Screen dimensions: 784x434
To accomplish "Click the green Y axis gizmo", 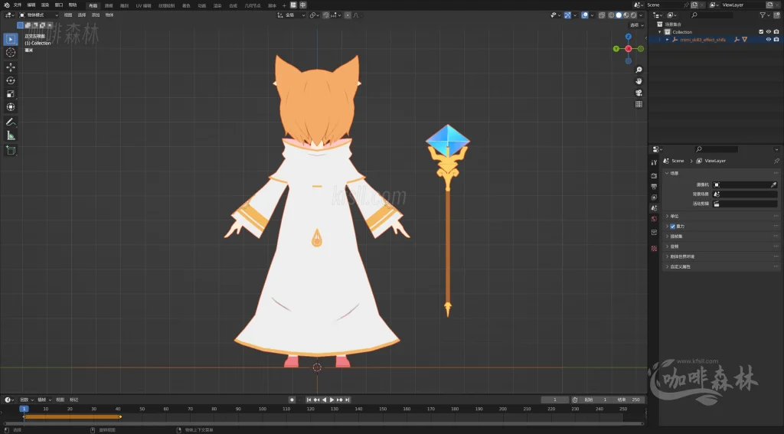I will [x=616, y=48].
